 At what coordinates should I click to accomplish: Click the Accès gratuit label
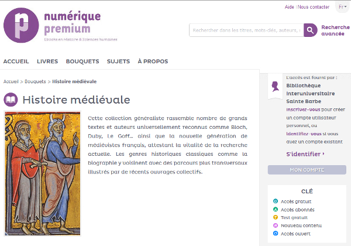(x=296, y=201)
